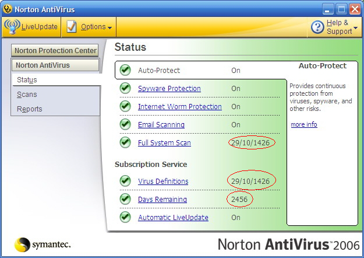Select Scans in the sidebar

point(27,95)
